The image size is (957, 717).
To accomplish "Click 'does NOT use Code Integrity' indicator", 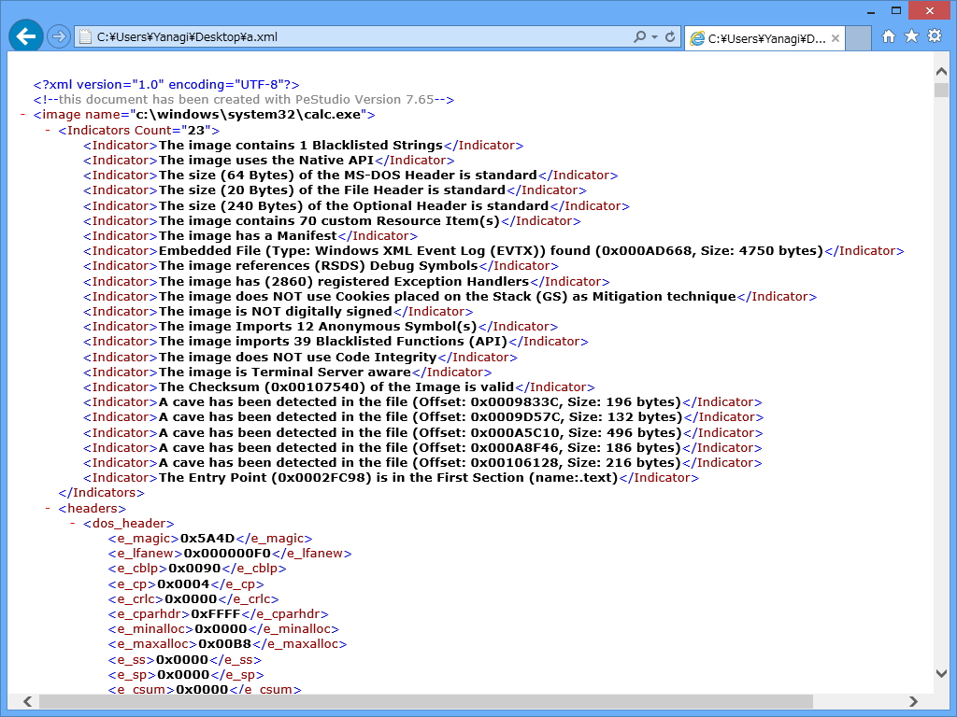I will pos(298,357).
